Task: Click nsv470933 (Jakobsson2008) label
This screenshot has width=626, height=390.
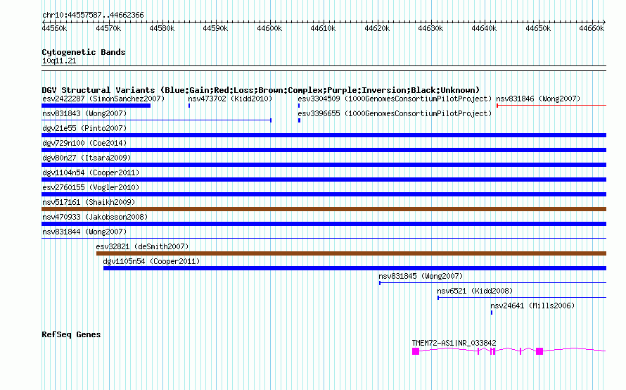Action: click(95, 217)
